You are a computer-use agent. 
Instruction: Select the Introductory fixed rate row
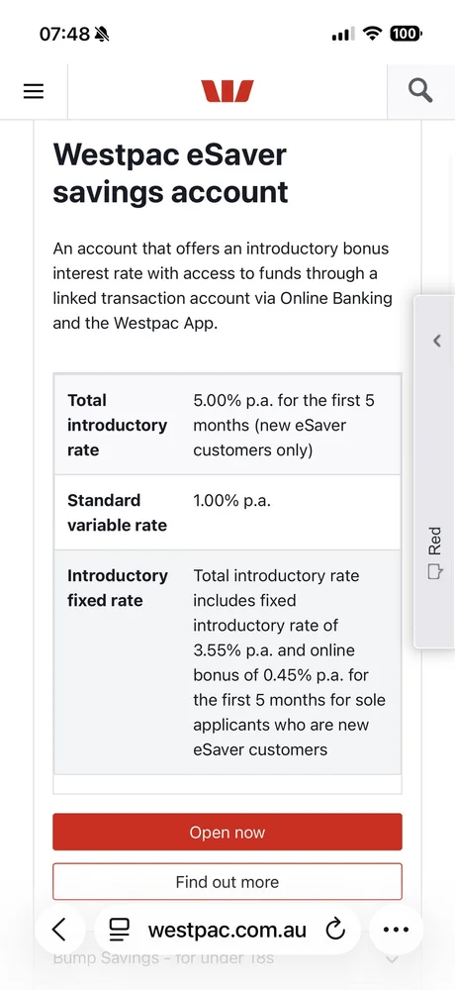tap(227, 662)
